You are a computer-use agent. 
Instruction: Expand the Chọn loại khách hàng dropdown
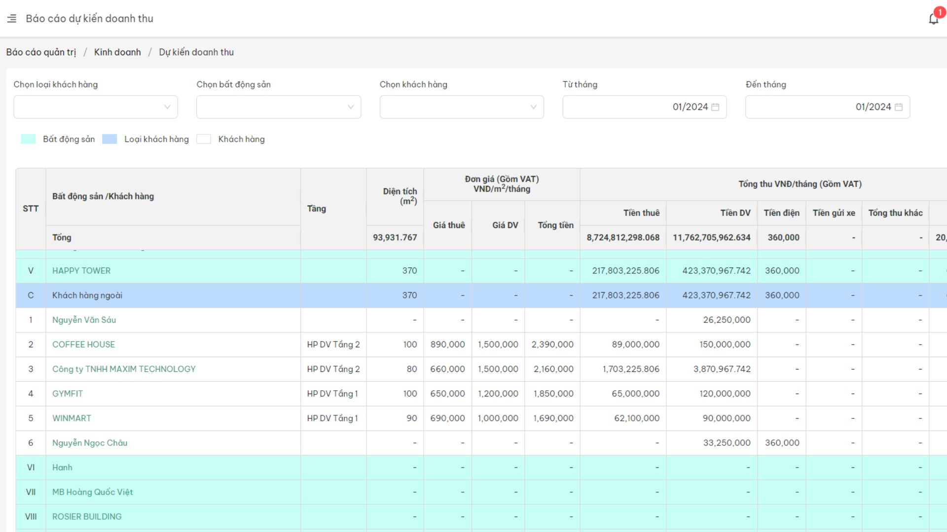click(96, 107)
